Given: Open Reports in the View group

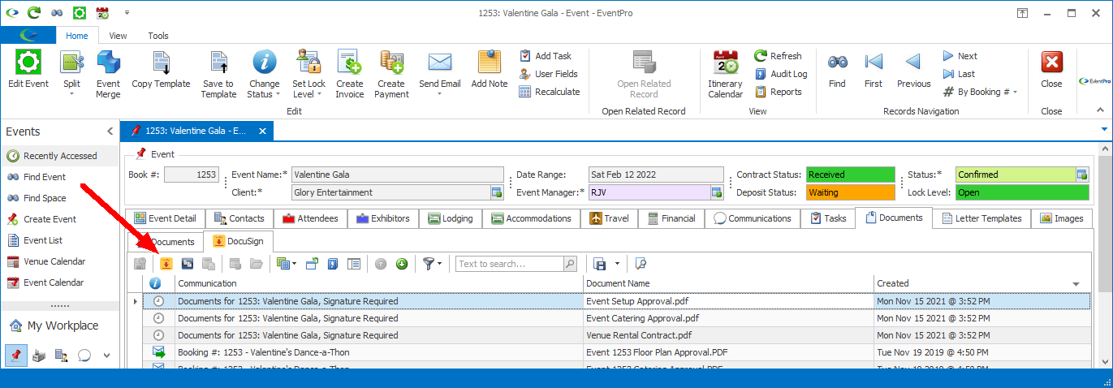Looking at the screenshot, I should pyautogui.click(x=778, y=92).
